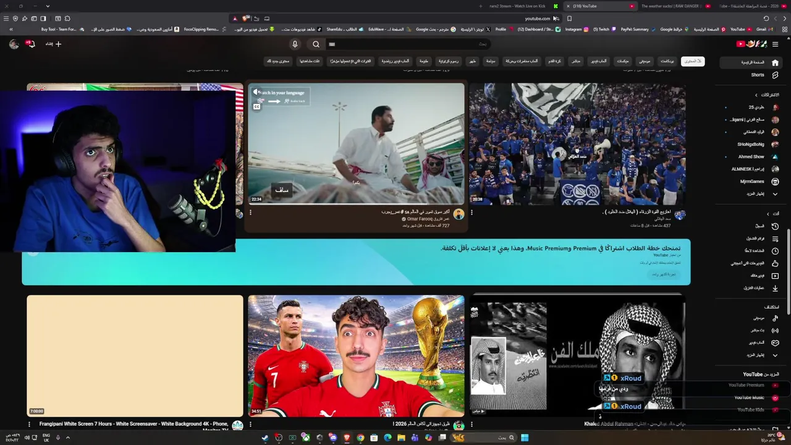Click the youtube.com address bar

537,19
